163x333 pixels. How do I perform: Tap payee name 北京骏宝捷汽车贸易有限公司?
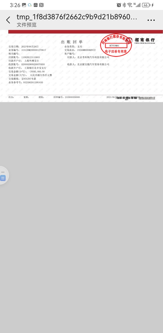[93, 64]
